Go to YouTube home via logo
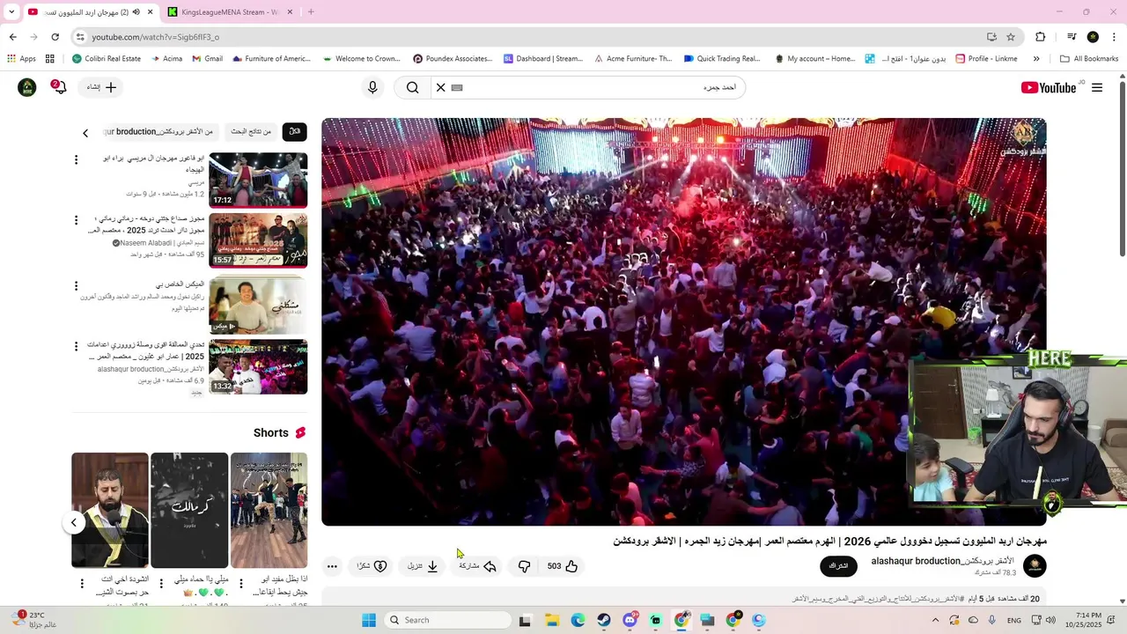1127x634 pixels. [x=1049, y=87]
